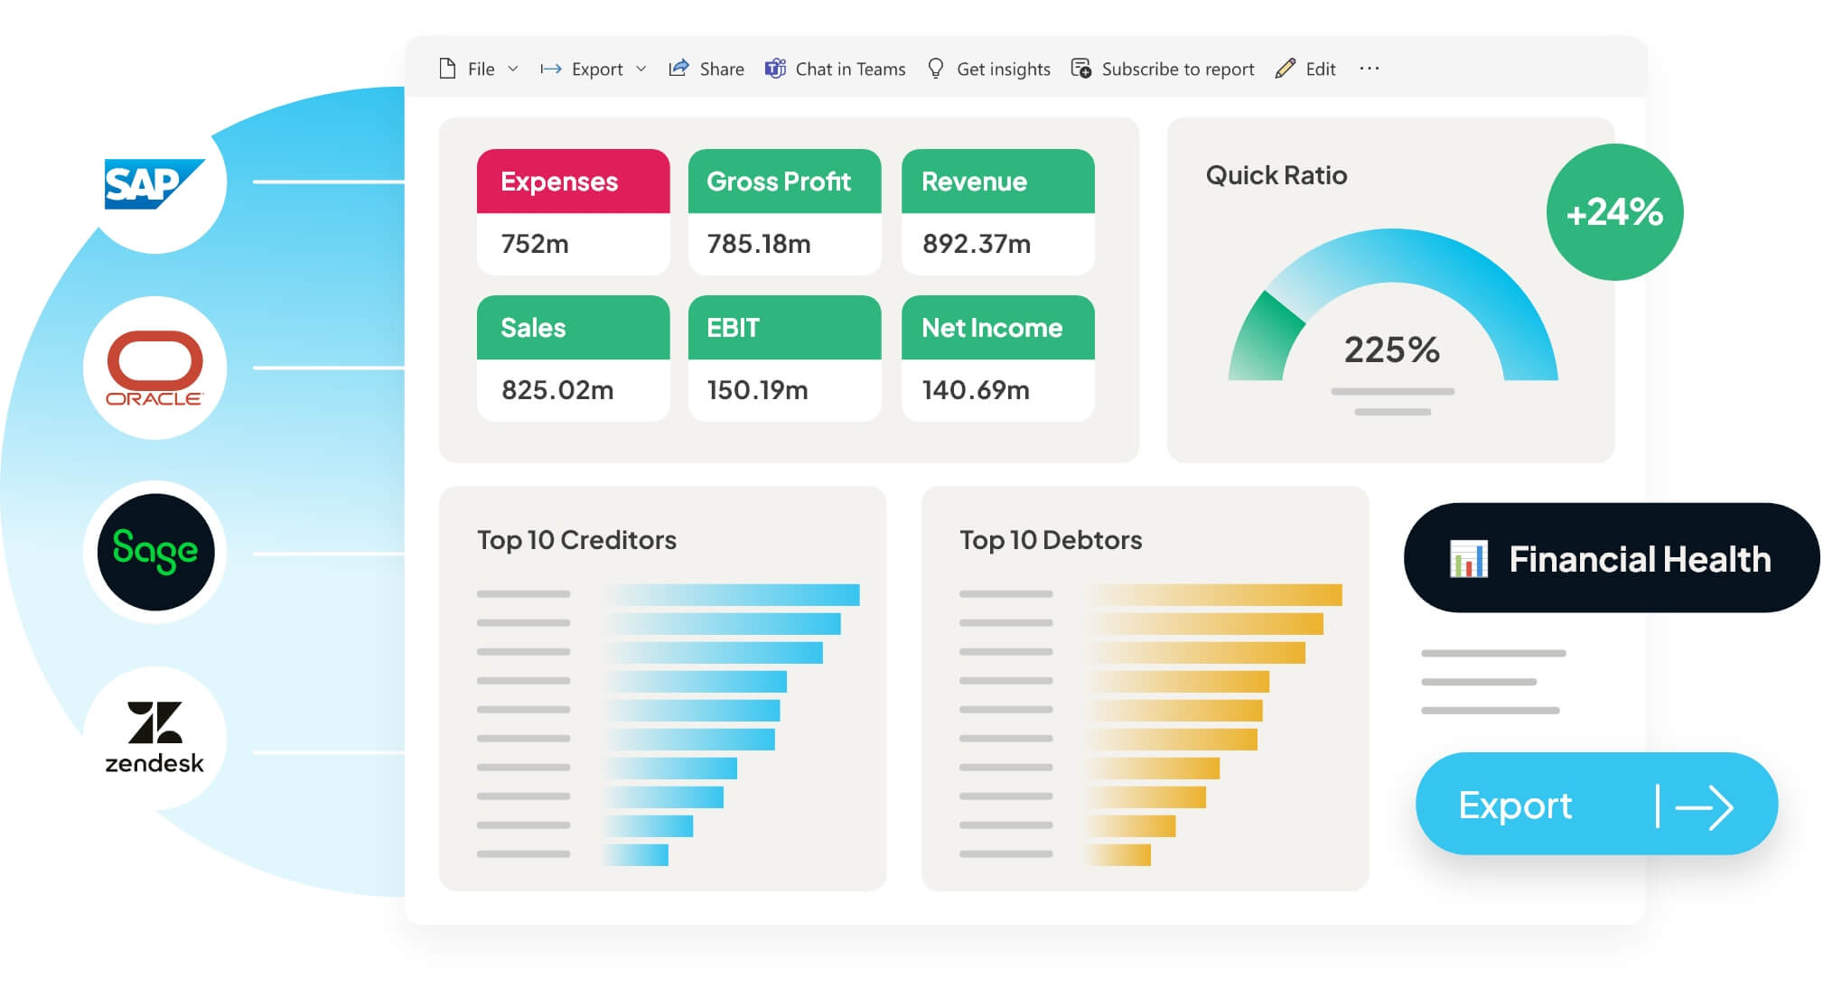The image size is (1833, 997).
Task: Expand the File menu chevron
Action: pos(513,69)
